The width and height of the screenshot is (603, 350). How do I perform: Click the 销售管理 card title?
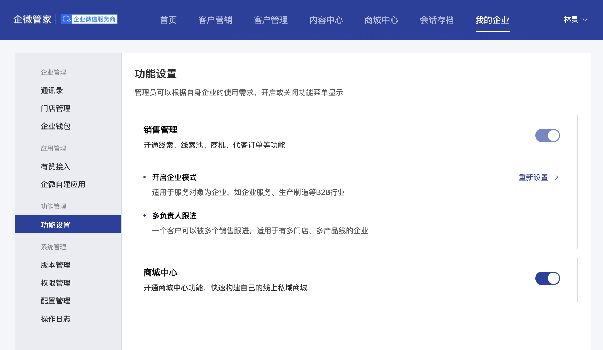pyautogui.click(x=161, y=130)
